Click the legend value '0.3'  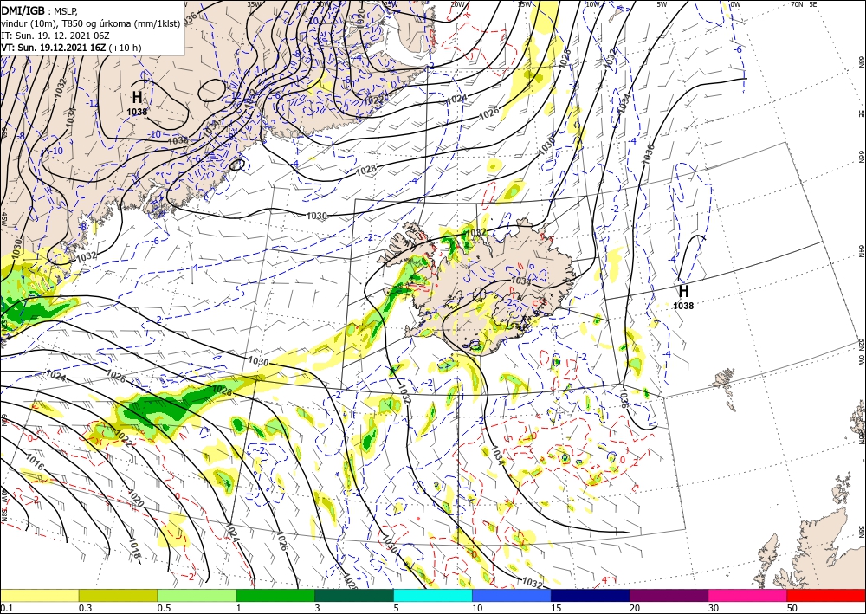[x=85, y=608]
